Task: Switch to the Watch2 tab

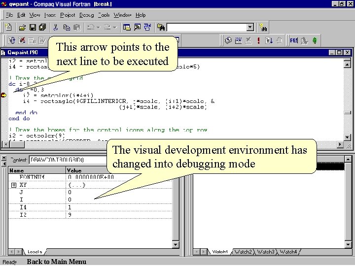Action: 243,252
